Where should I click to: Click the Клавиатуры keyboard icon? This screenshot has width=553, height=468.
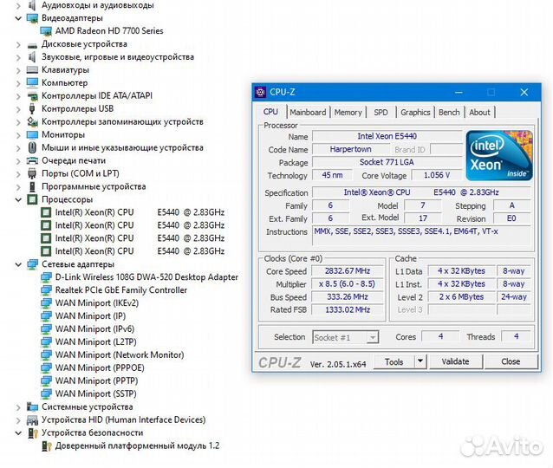point(32,70)
